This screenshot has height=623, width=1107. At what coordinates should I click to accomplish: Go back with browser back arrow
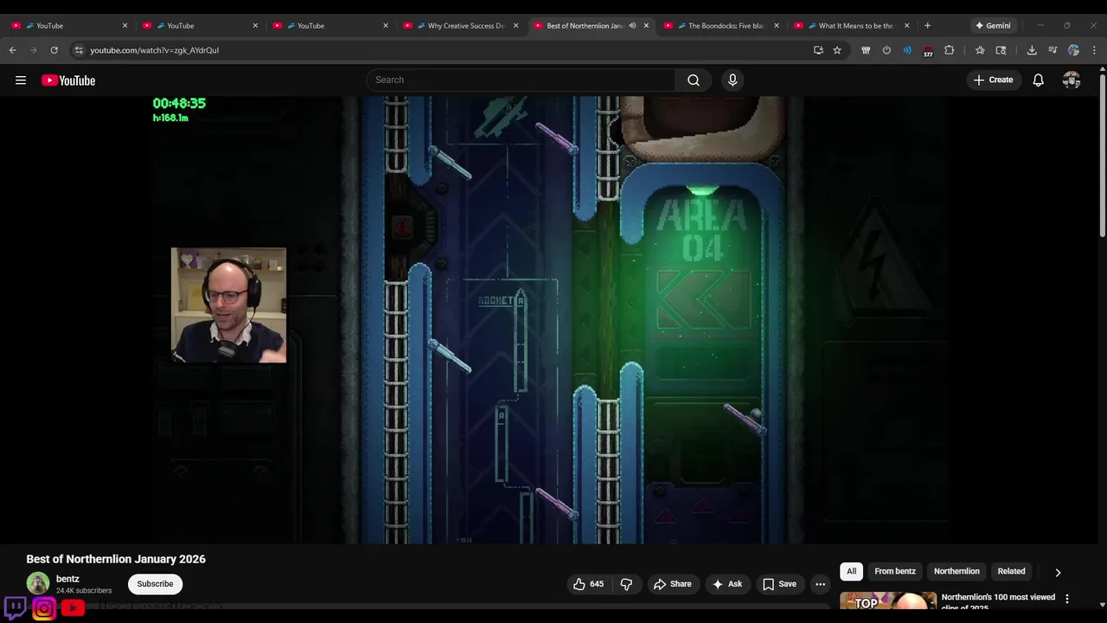(x=12, y=50)
